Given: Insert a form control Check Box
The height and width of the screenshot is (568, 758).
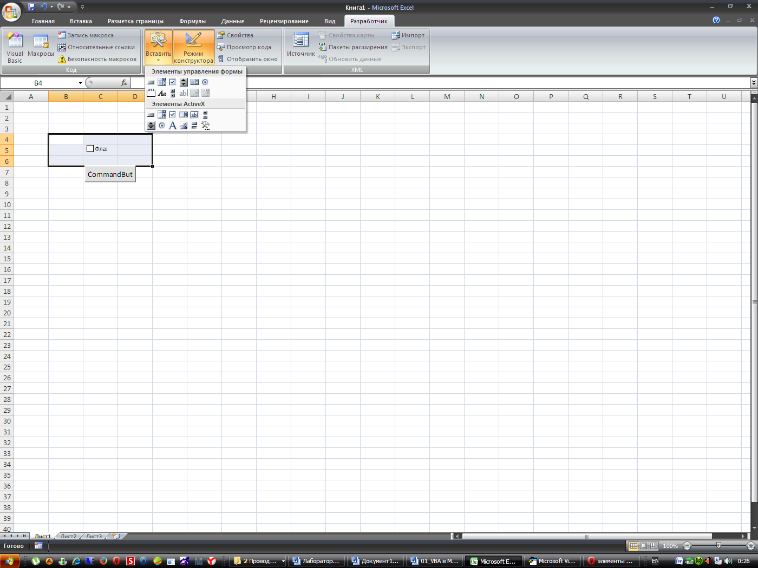Looking at the screenshot, I should (173, 82).
